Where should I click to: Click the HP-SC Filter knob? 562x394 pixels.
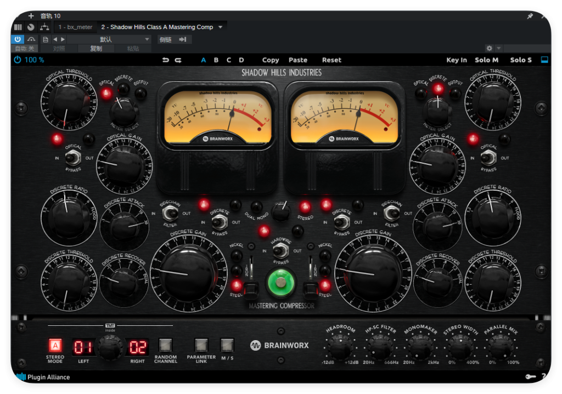[x=380, y=347]
